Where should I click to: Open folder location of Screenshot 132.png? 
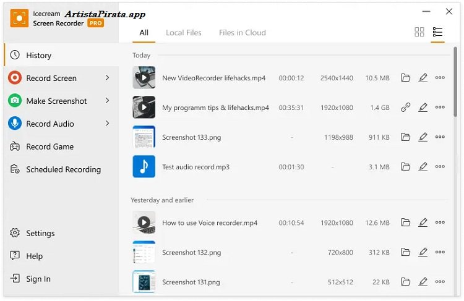tap(405, 252)
